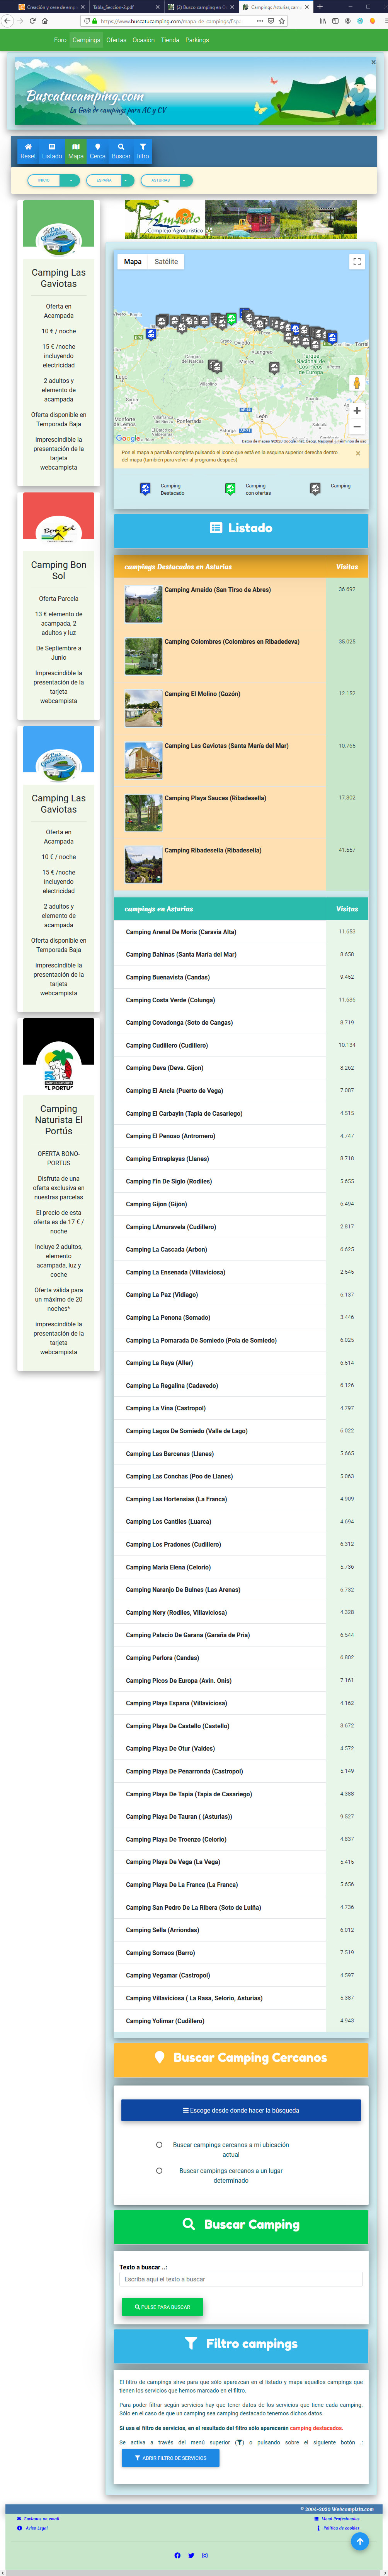Open Camping Gijon (Gijón) row
The image size is (388, 2576).
tap(156, 1204)
